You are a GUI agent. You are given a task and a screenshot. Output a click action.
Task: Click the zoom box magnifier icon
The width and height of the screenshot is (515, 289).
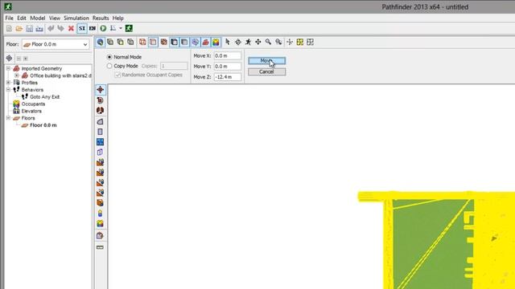[278, 42]
